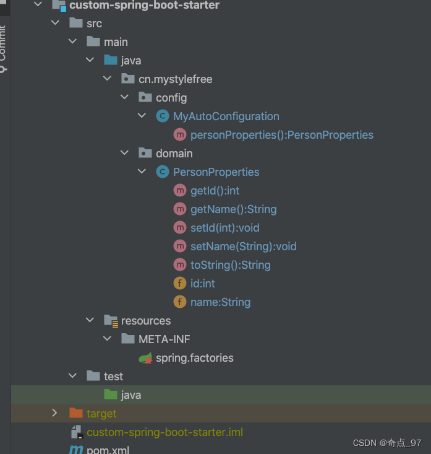Select setName(String):void method
Screen dimensions: 431x454
point(243,247)
